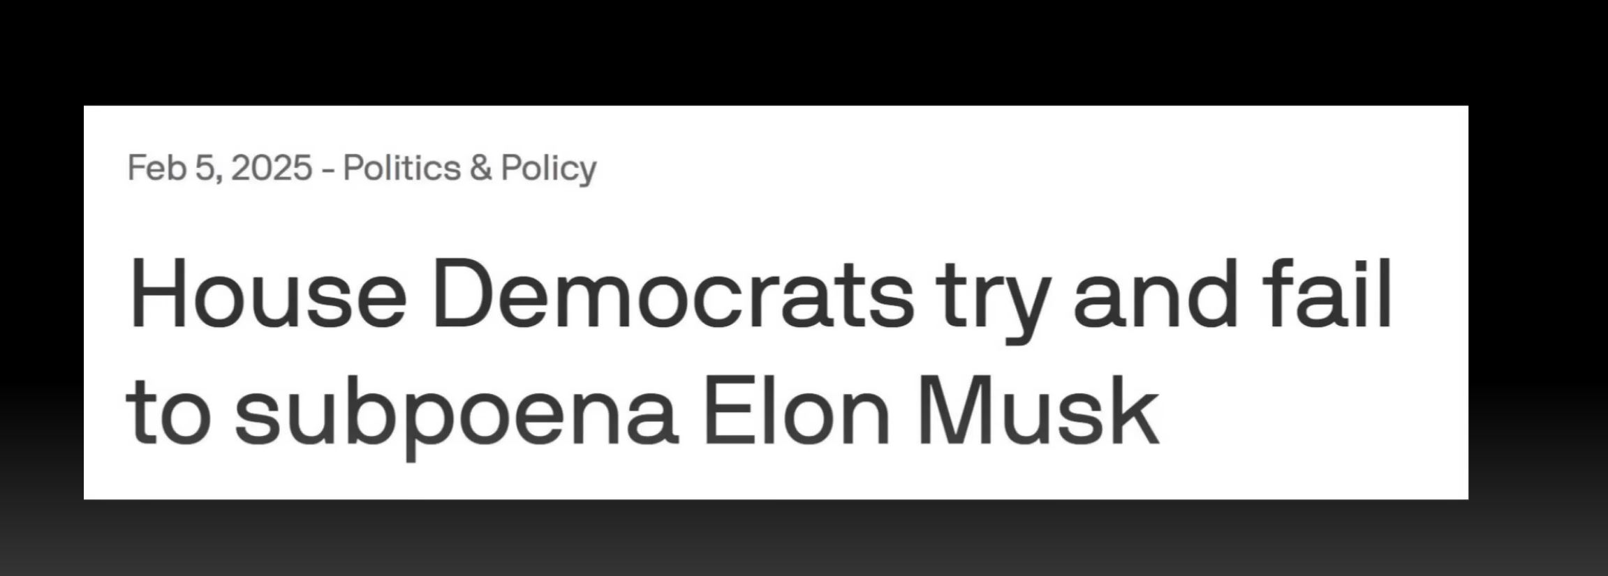Click the 'Feb 5, 2025' date text
This screenshot has height=576, width=1608.
(220, 168)
